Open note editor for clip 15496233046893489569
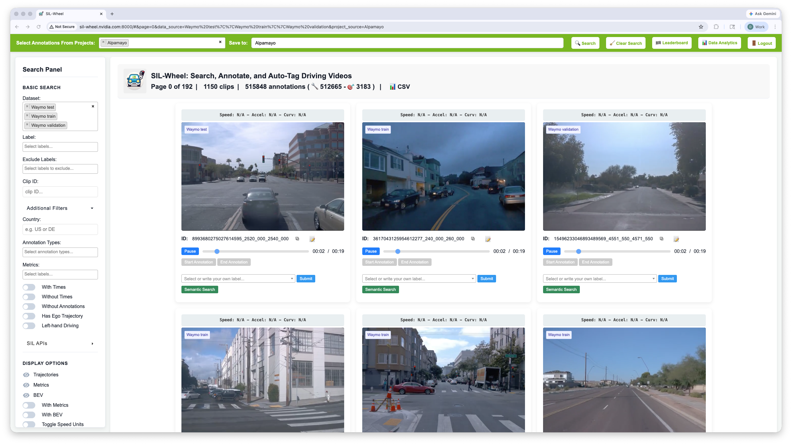 676,239
